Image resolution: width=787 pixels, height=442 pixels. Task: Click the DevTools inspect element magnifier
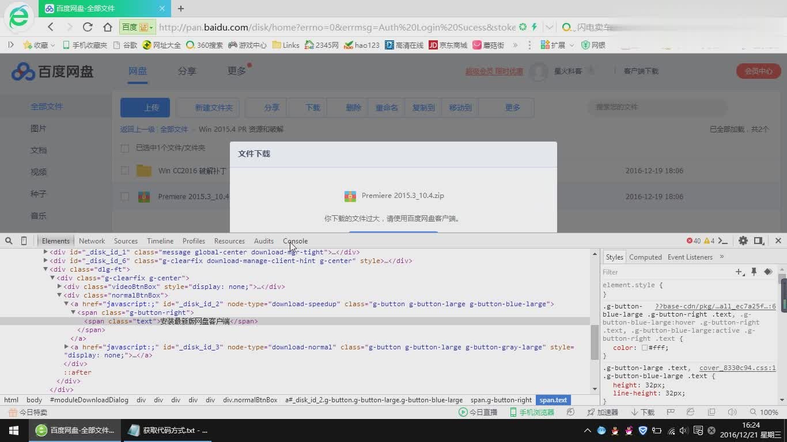(9, 241)
